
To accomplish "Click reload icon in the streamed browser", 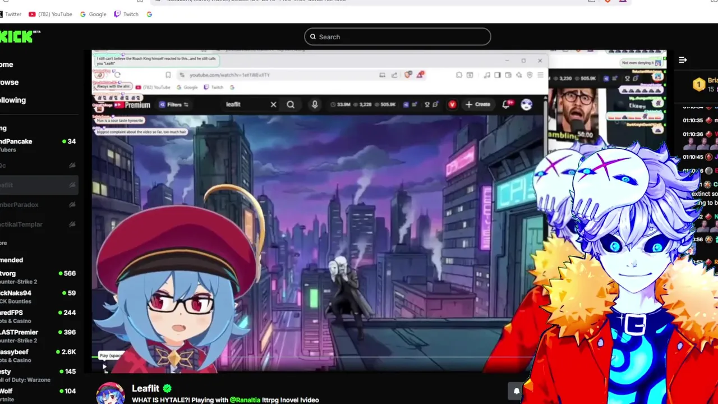I will [117, 75].
